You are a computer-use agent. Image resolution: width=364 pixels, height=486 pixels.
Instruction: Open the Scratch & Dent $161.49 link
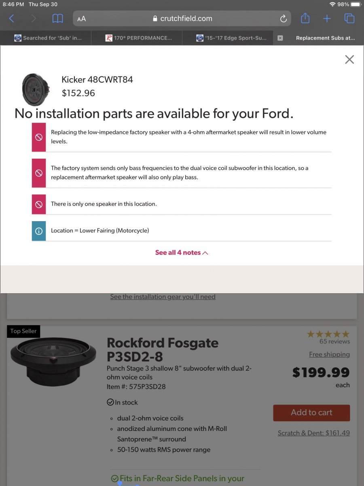pos(313,433)
